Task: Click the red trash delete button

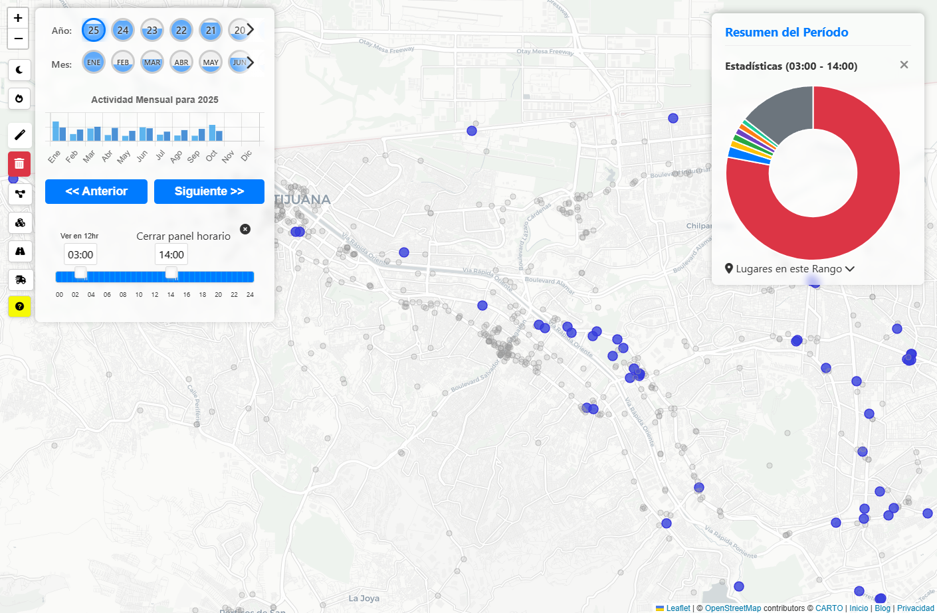Action: (x=19, y=163)
